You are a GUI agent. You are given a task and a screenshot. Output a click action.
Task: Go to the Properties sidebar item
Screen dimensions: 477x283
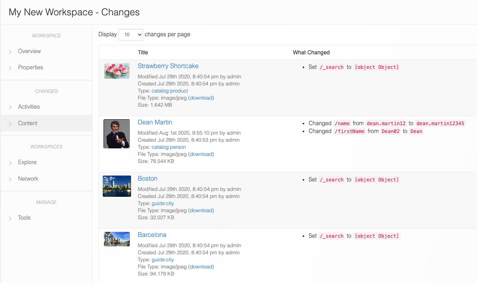30,67
